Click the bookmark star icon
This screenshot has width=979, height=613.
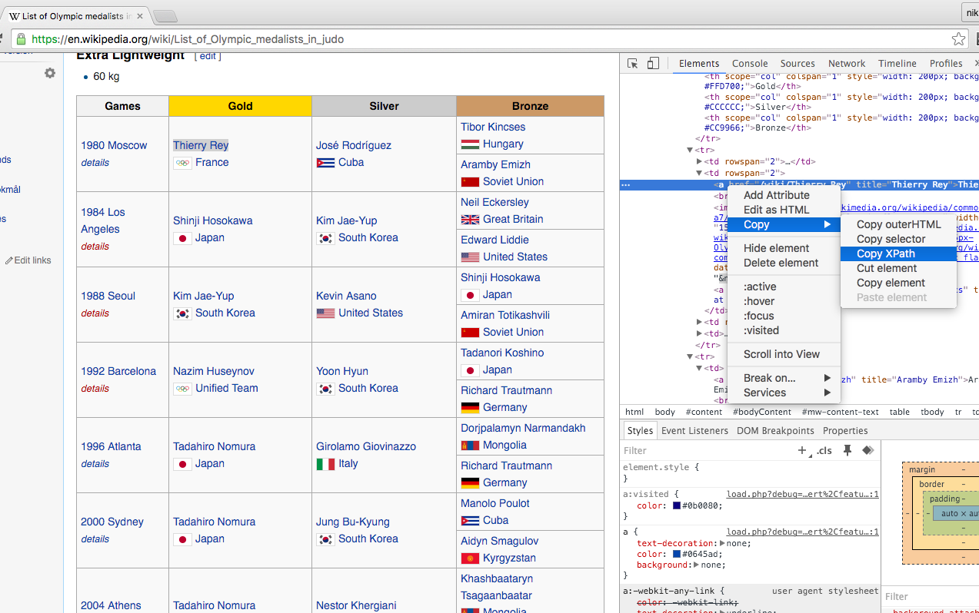click(x=958, y=38)
